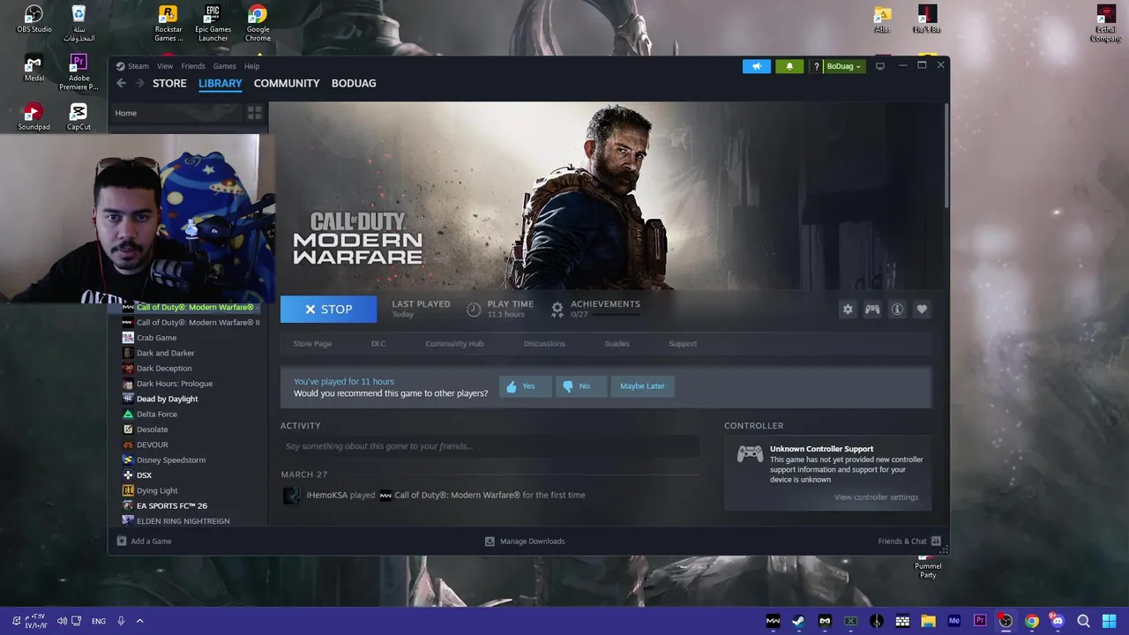Open the Home dropdown in library sidebar

point(176,113)
